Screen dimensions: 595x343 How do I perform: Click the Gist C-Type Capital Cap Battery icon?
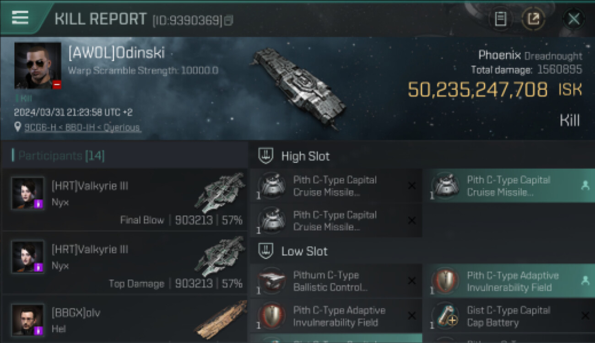tap(446, 316)
